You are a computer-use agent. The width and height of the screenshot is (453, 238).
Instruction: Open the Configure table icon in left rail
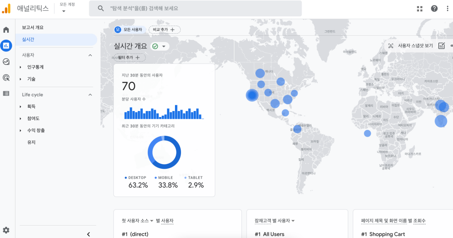pos(6,93)
